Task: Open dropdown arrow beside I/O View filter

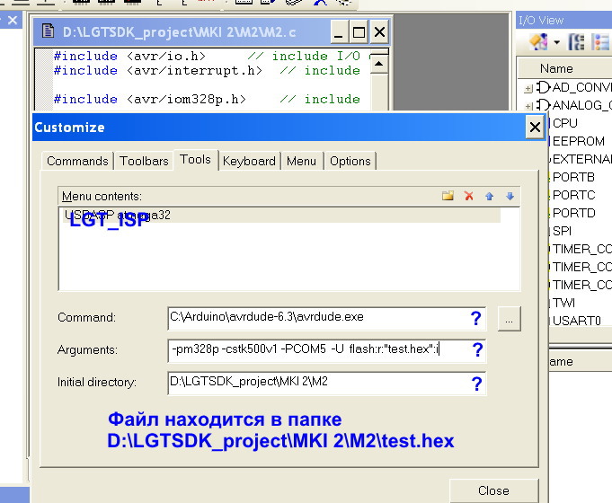Action: 556,42
